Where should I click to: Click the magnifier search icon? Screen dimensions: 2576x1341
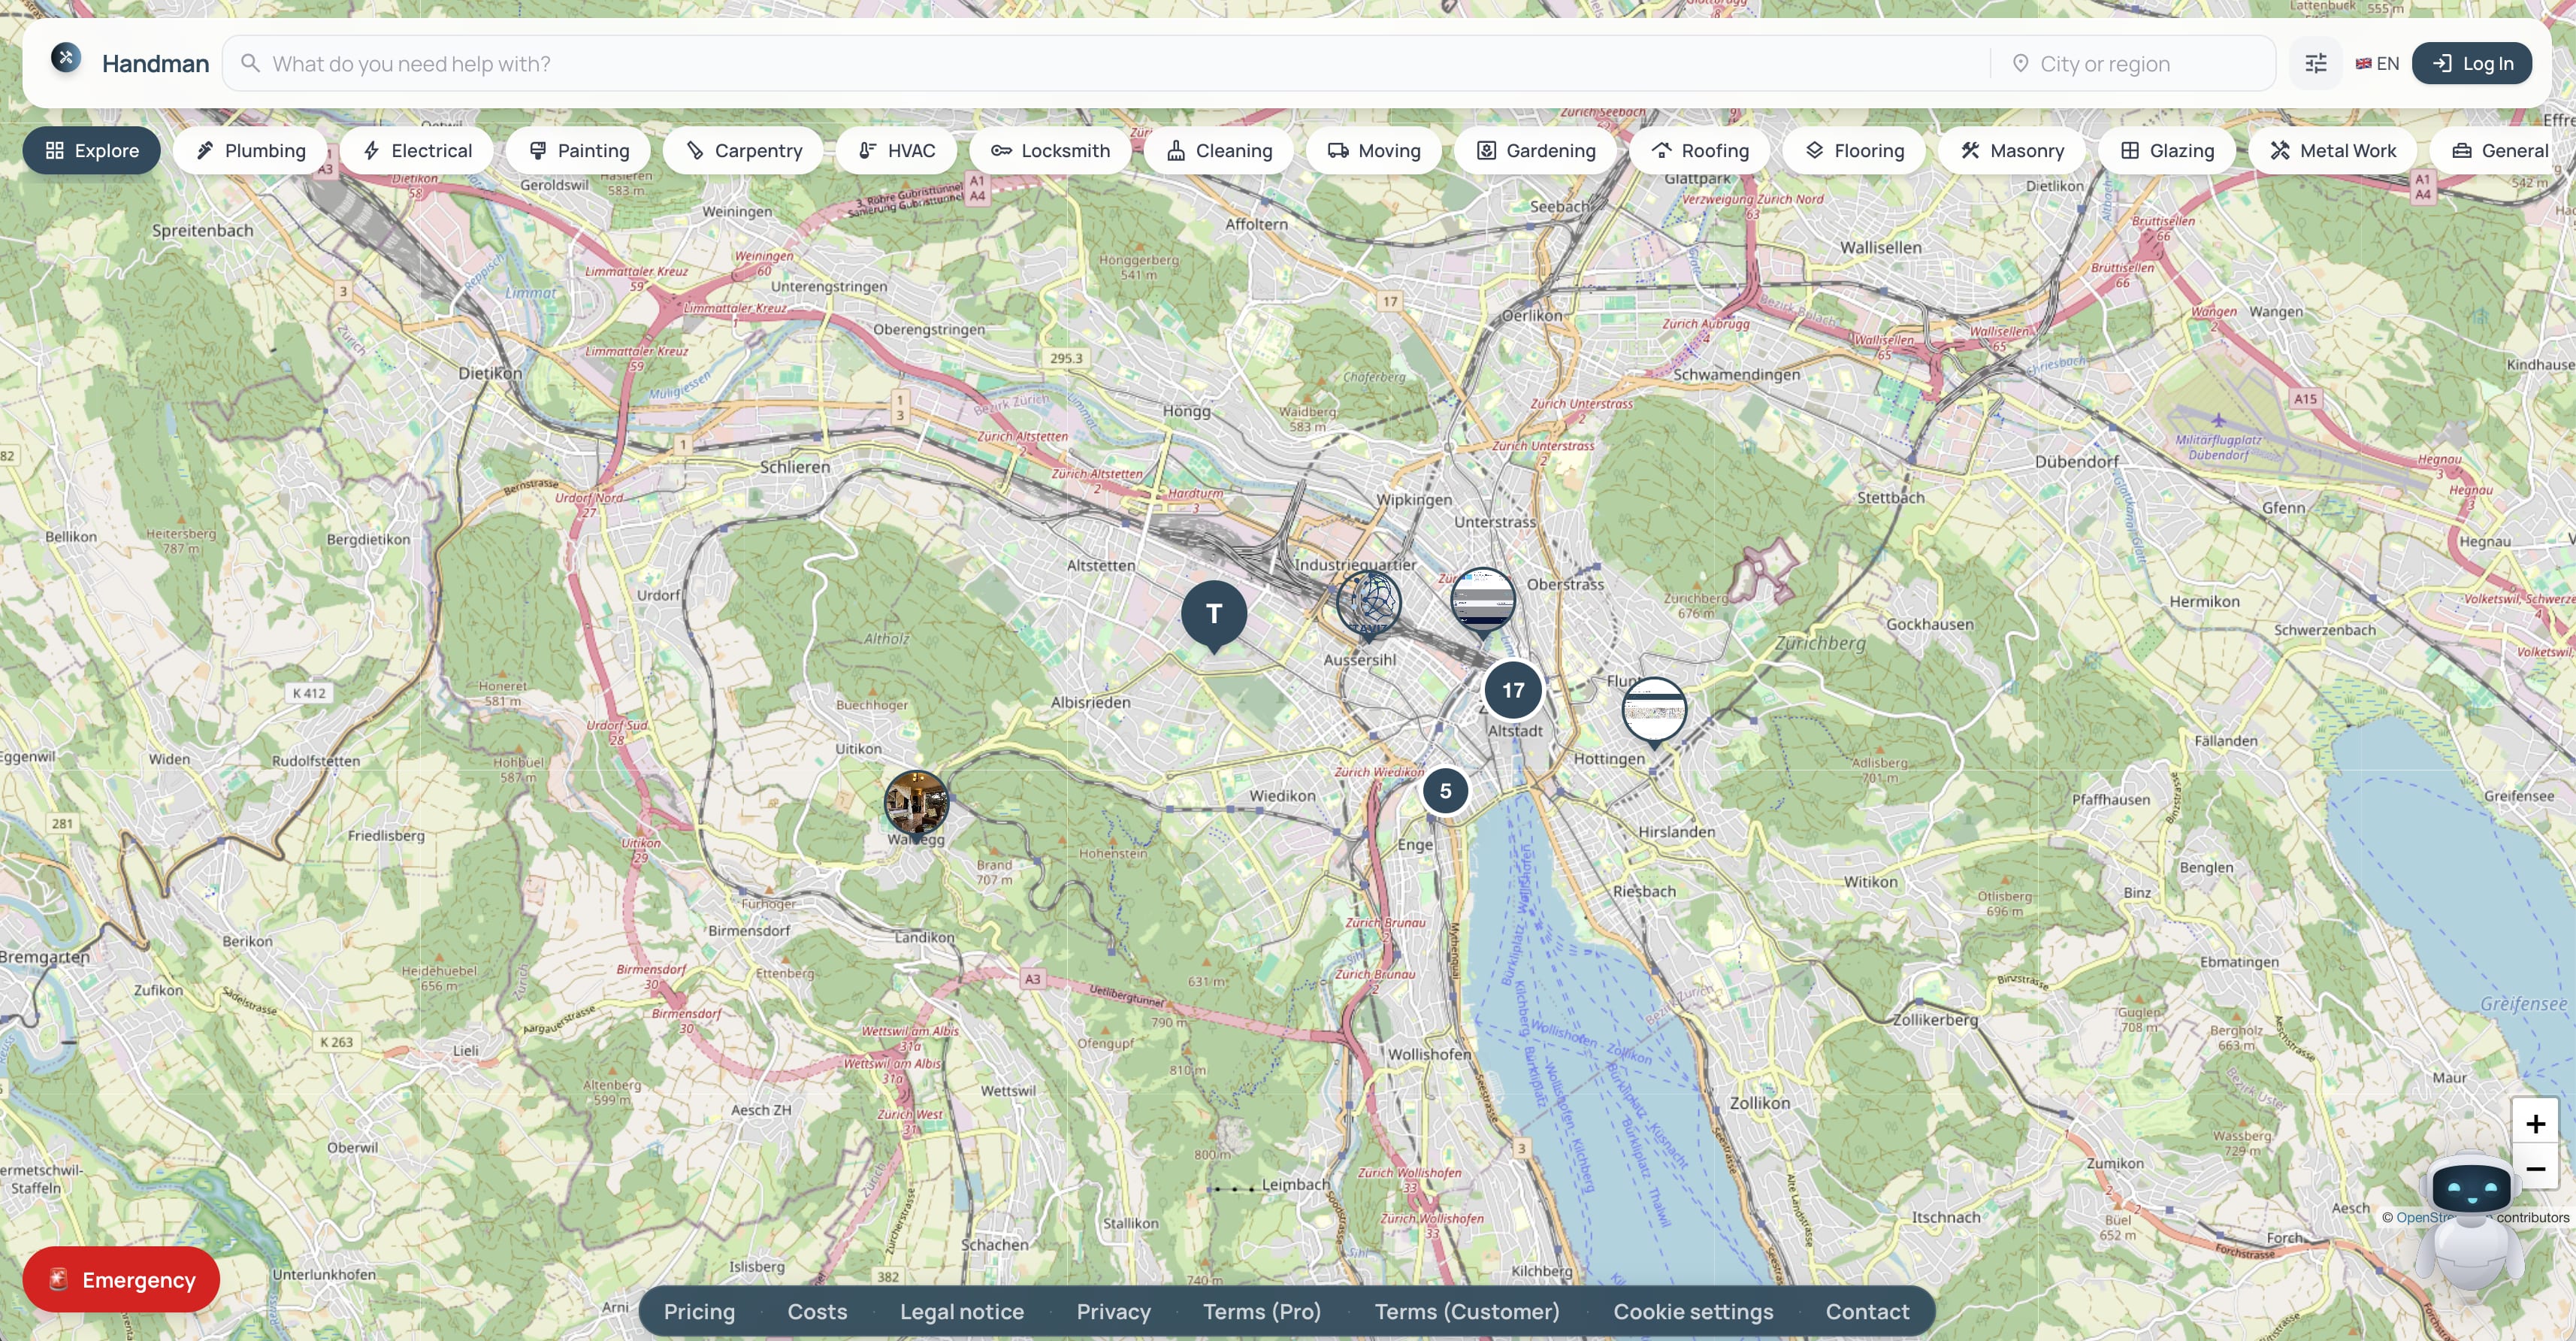(x=250, y=63)
